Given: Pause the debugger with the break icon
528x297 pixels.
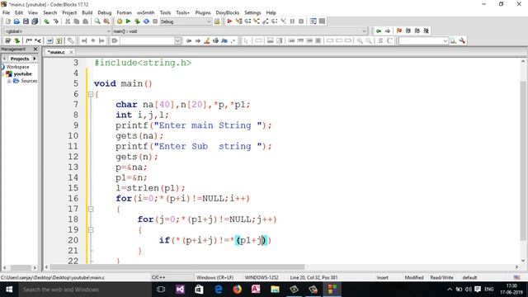Looking at the screenshot, I should (292, 21).
